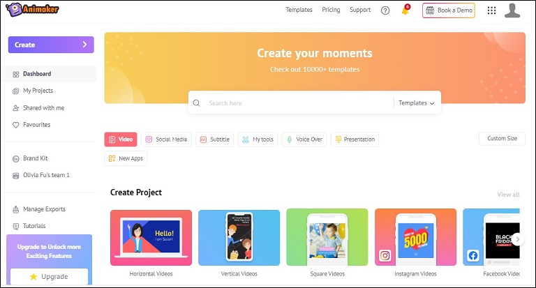Switch to the Social Media tab
Viewport: 536px width, 288px height.
click(167, 139)
